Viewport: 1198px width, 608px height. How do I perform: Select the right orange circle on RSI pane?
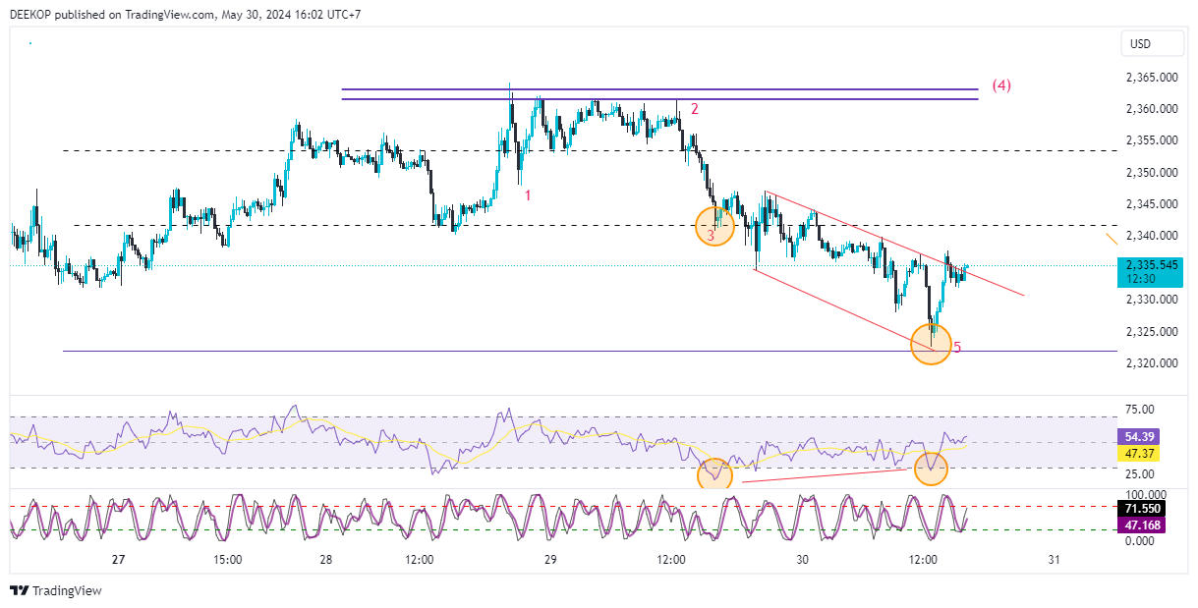[931, 468]
